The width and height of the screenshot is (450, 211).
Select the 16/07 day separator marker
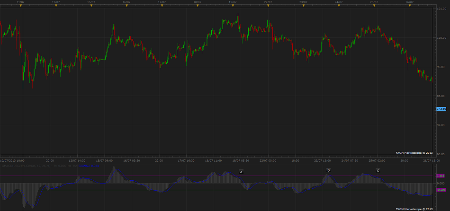click(126, 6)
